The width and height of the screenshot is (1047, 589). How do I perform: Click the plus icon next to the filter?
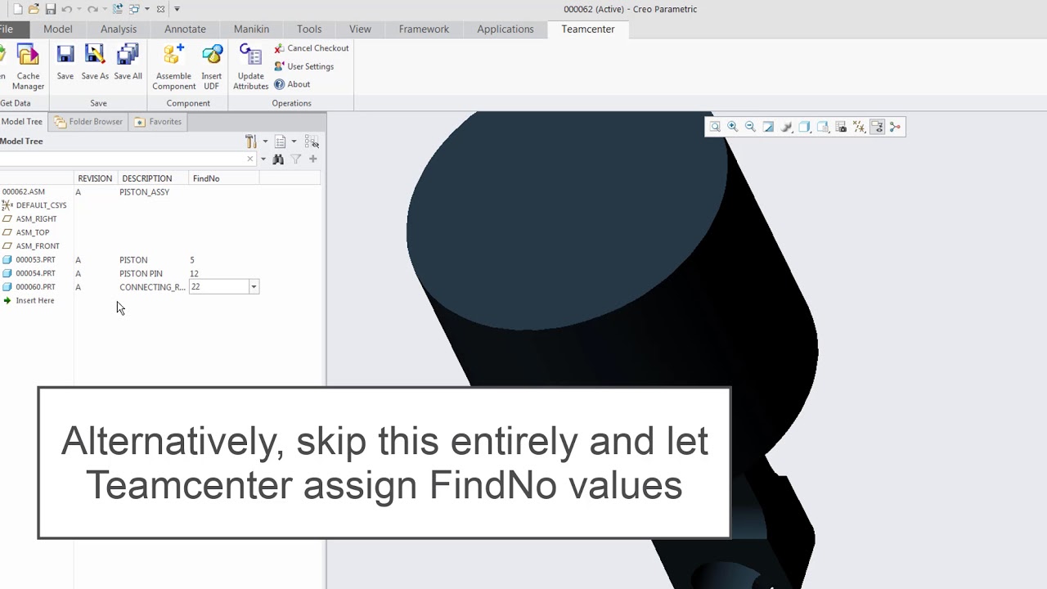tap(313, 159)
